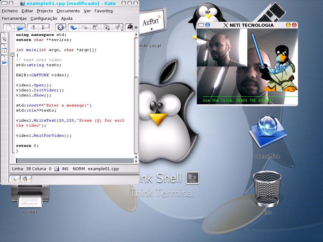The height and width of the screenshot is (242, 323).
Task: Open the Ajuda menu
Action: click(67, 19)
